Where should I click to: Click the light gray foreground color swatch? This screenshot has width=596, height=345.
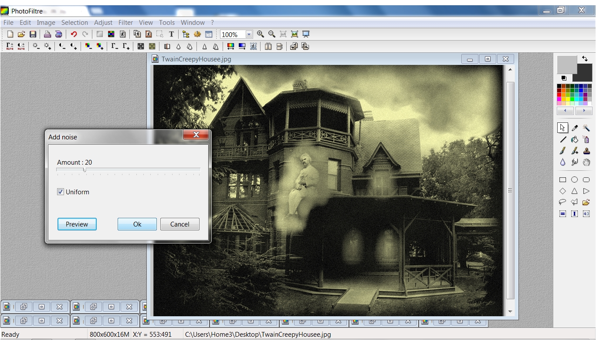pos(566,64)
